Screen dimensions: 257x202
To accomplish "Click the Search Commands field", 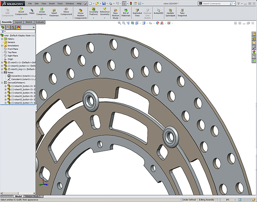I will [x=216, y=3].
